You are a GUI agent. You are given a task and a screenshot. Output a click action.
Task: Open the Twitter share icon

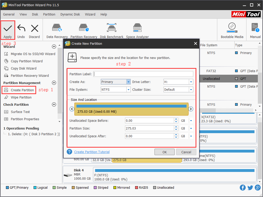(250, 187)
